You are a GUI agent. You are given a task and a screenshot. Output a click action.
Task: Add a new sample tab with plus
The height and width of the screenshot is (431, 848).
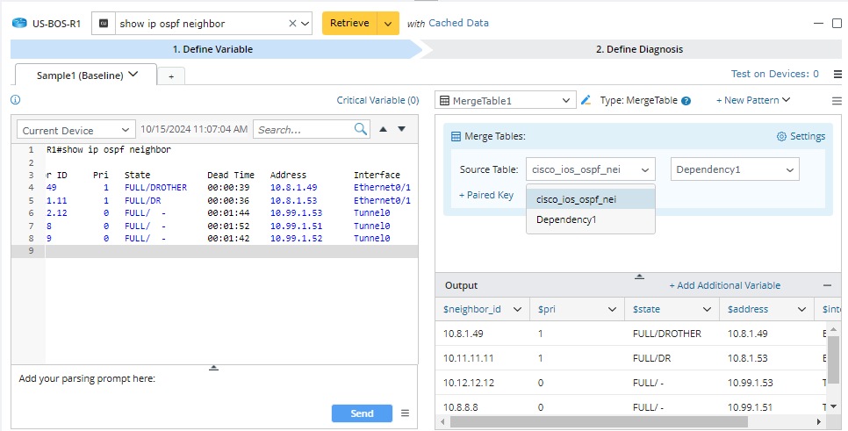pyautogui.click(x=171, y=76)
